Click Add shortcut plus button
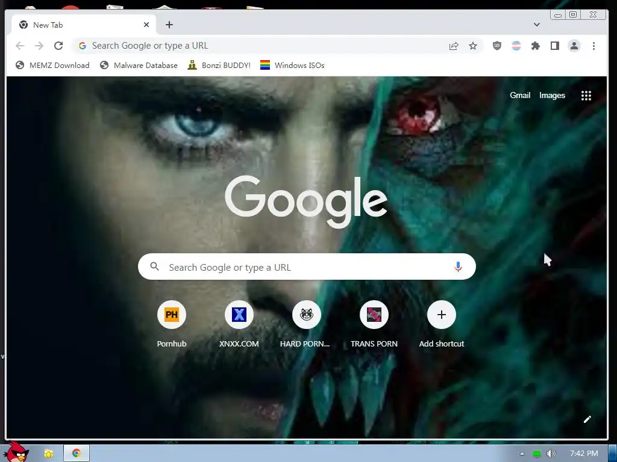 coord(442,315)
